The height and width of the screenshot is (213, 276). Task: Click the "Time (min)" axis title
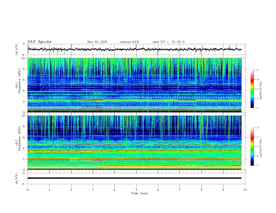(x=139, y=193)
